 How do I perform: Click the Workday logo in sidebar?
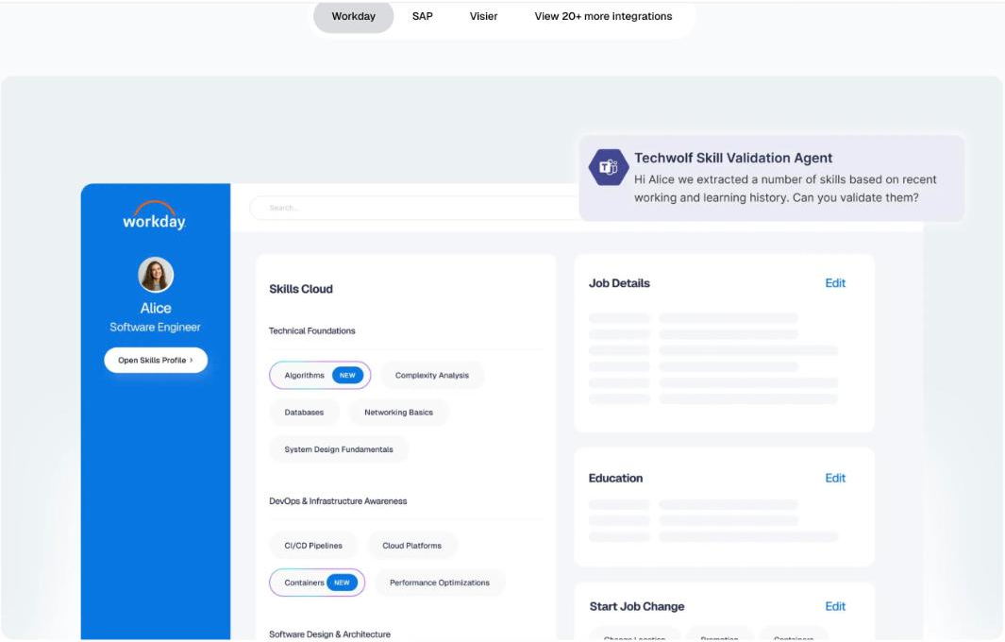coord(155,216)
